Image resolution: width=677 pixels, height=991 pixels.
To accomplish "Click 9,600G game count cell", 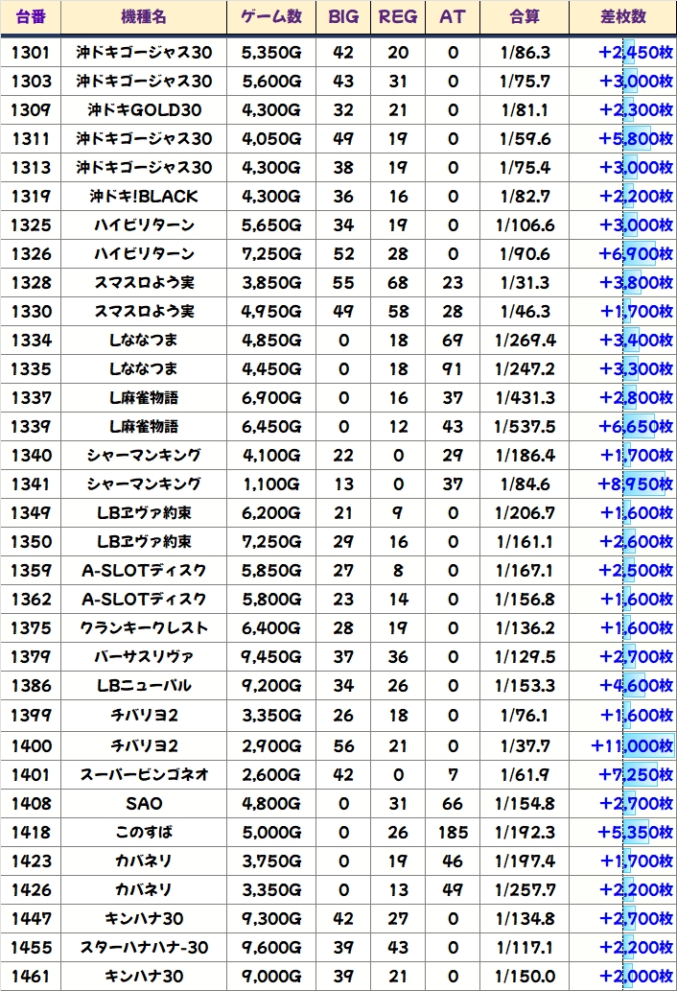I will point(271,948).
